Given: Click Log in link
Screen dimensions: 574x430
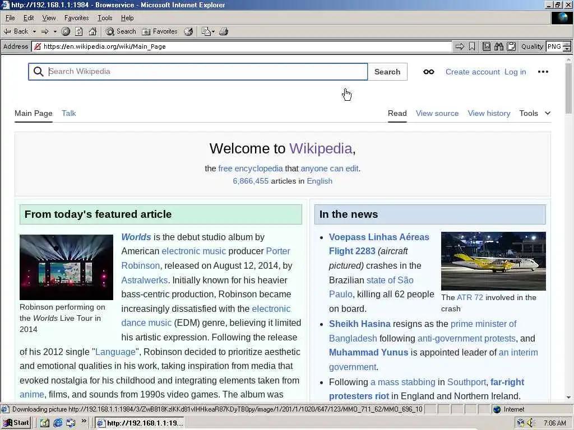Looking at the screenshot, I should (515, 72).
